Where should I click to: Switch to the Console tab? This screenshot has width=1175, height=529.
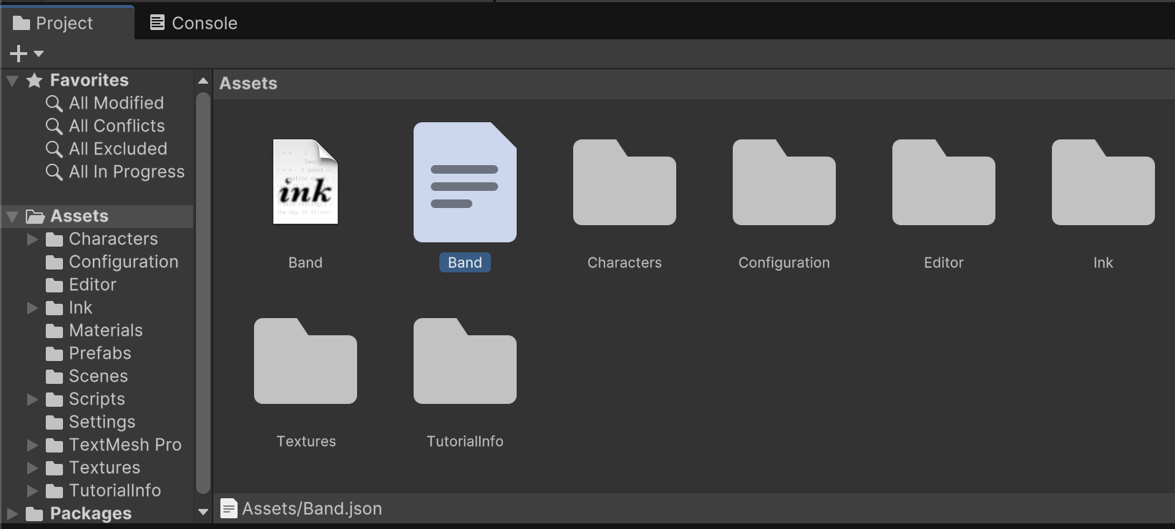tap(193, 23)
